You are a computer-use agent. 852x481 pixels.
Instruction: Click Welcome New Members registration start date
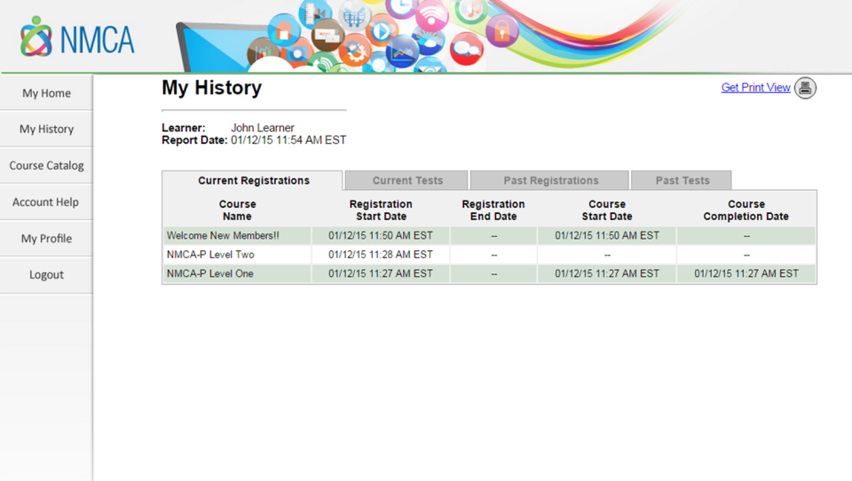(x=381, y=235)
